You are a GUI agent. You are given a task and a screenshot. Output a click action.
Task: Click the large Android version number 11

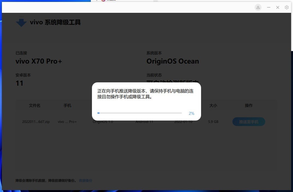(x=19, y=83)
